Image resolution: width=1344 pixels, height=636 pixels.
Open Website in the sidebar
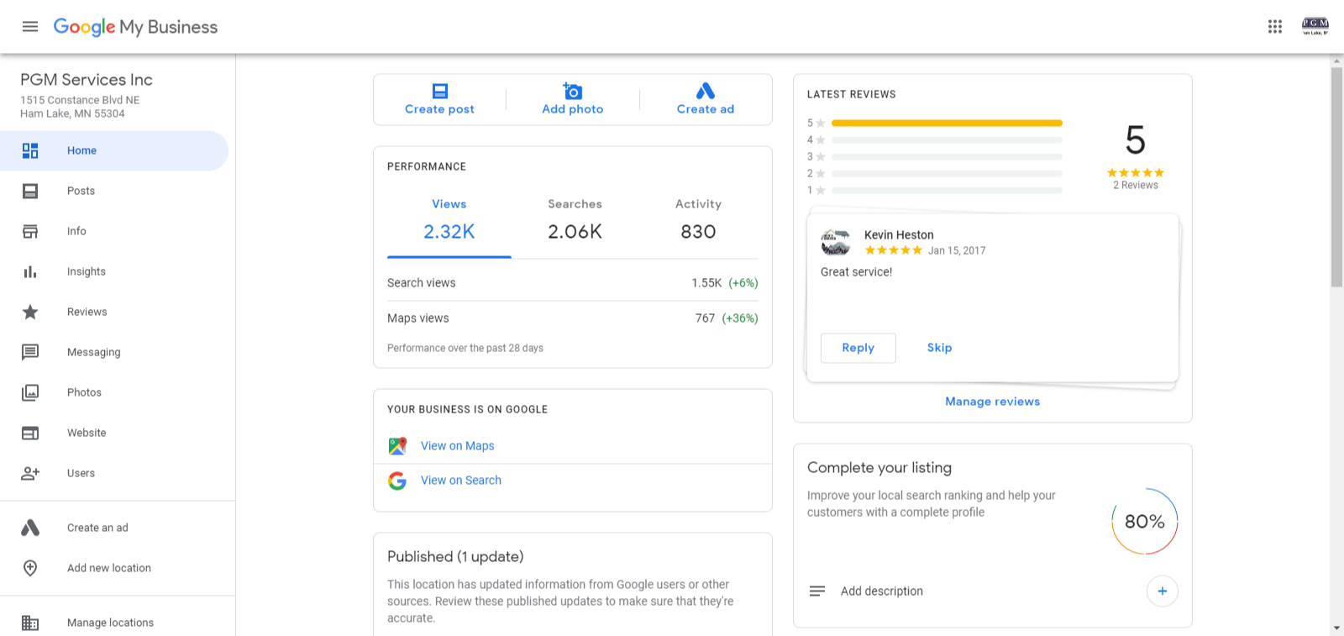click(87, 433)
